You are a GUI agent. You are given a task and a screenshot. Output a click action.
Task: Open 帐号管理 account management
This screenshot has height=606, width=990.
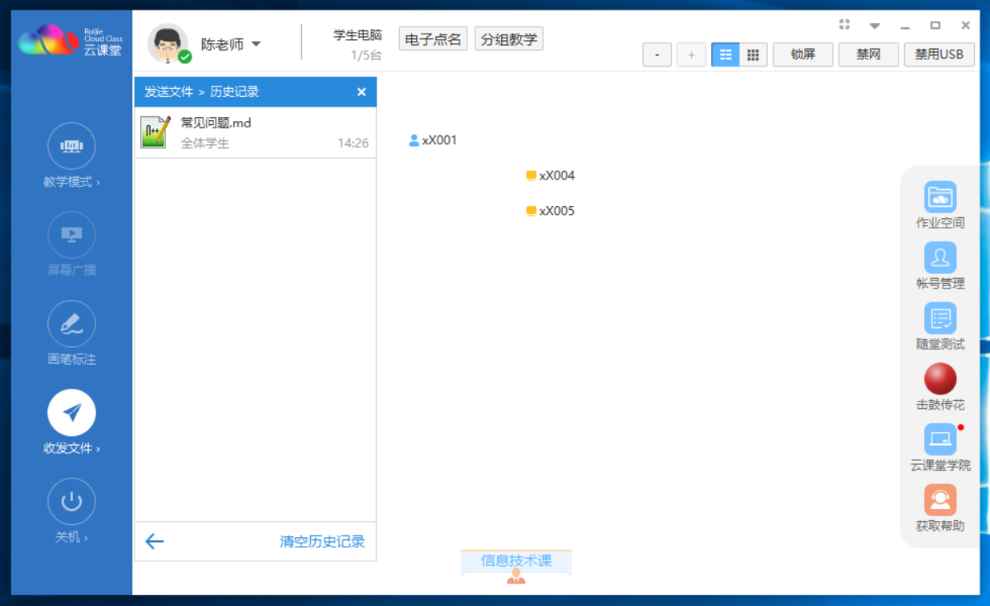tap(940, 258)
